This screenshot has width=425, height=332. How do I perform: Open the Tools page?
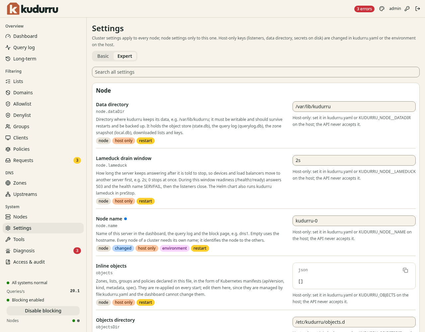(43, 239)
